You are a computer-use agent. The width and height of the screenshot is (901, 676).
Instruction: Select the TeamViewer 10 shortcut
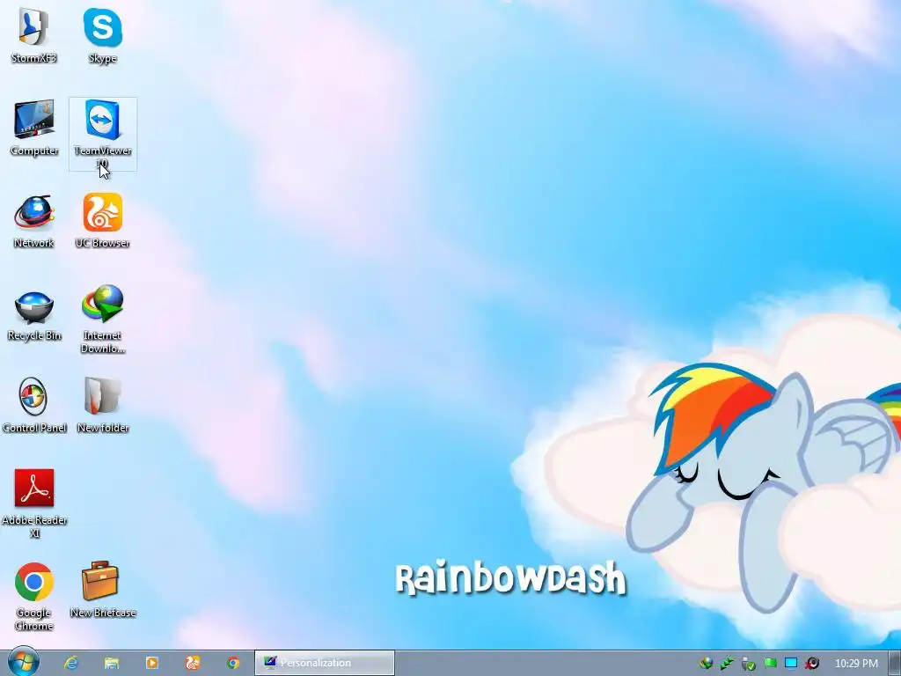[x=103, y=135]
